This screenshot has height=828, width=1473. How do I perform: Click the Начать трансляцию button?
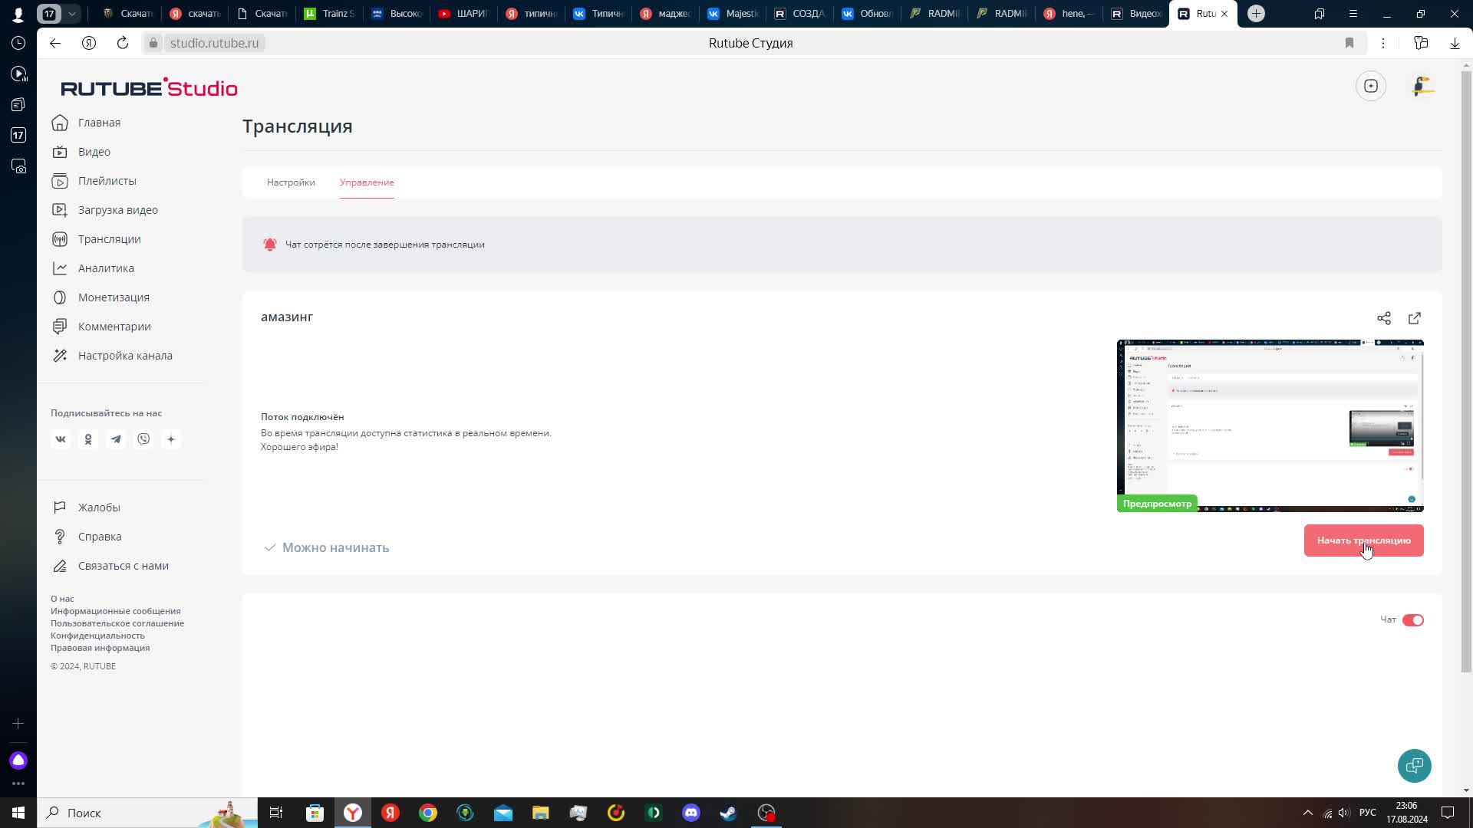tap(1363, 540)
